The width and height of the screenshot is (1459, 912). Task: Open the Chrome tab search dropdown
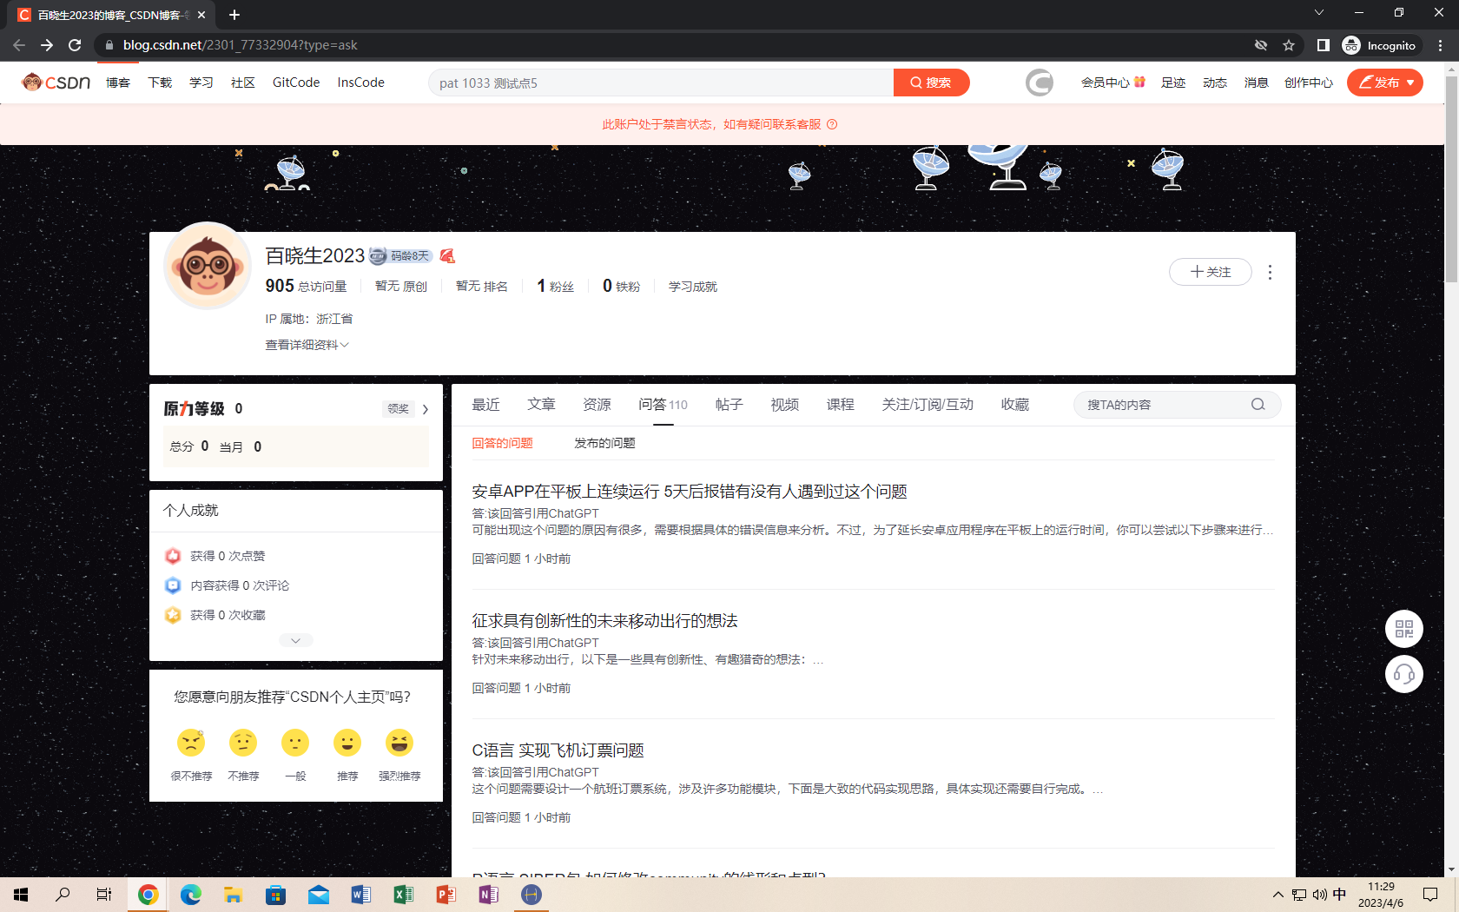1319,12
